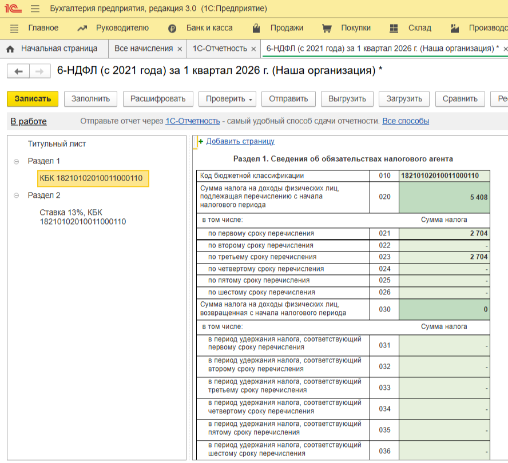
Task: Click the 1C logo icon
Action: click(14, 9)
